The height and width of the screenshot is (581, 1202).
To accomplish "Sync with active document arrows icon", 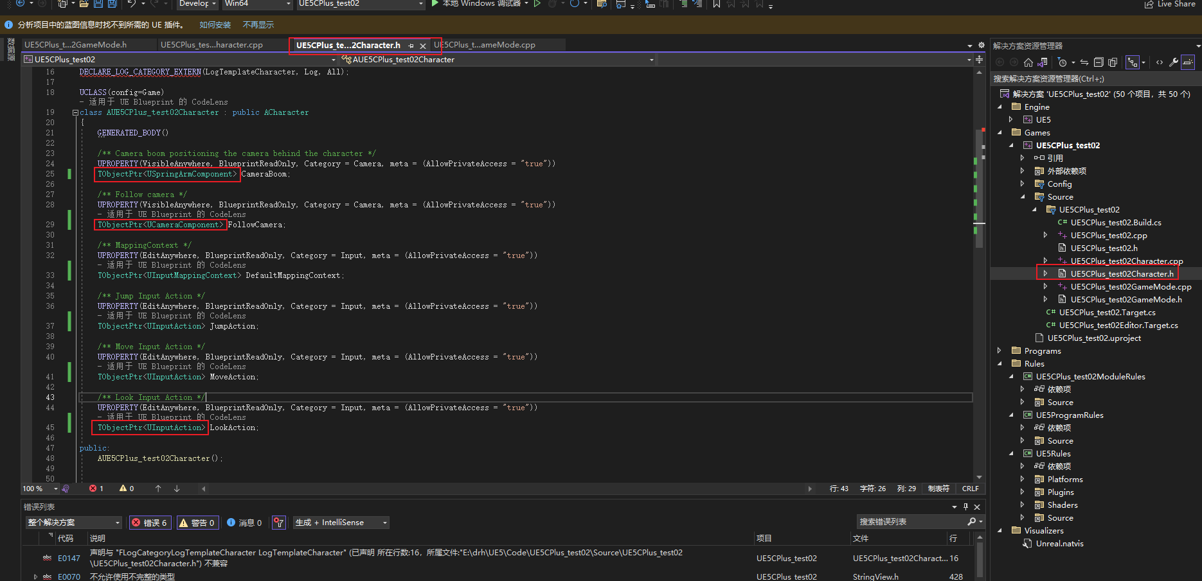I will coord(1084,62).
